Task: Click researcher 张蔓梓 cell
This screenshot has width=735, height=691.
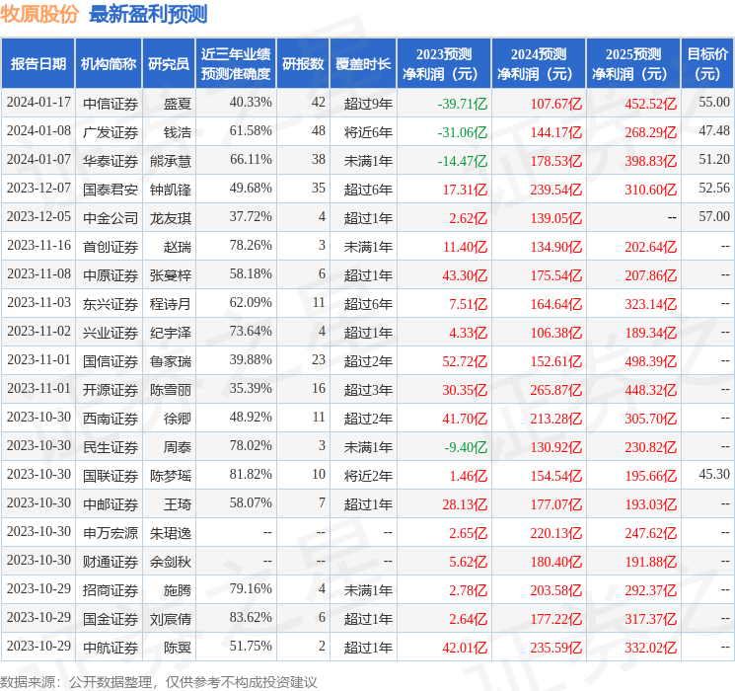Action: 170,275
